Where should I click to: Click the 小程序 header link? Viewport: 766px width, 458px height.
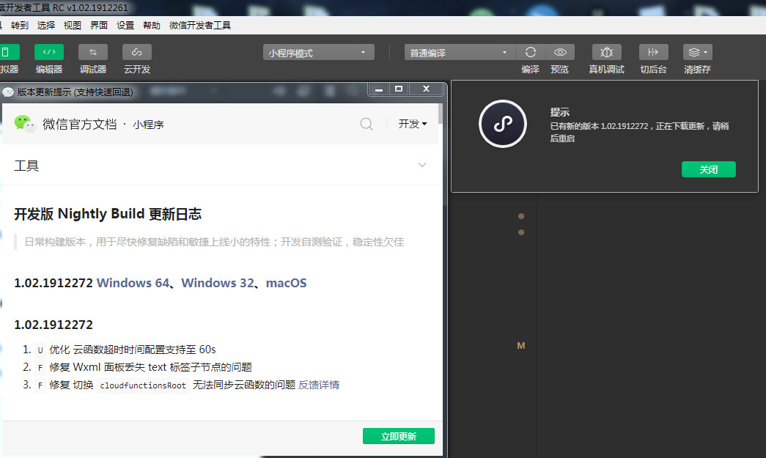[x=148, y=125]
